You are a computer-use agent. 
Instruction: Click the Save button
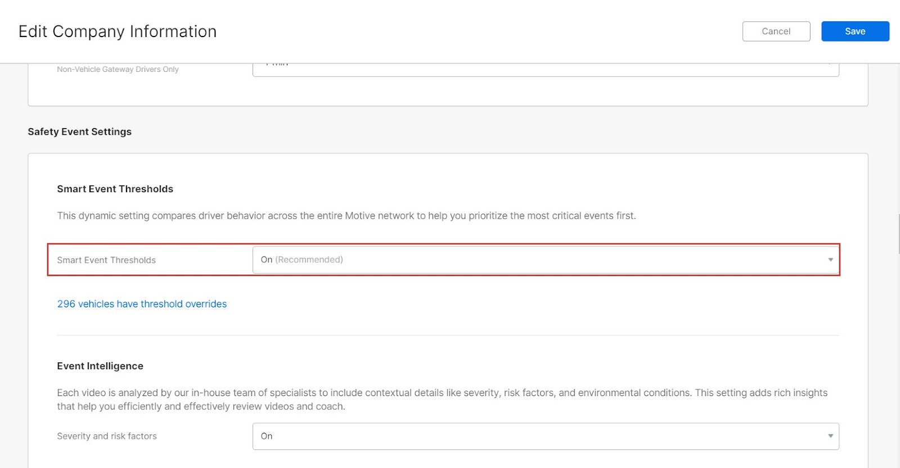click(855, 31)
